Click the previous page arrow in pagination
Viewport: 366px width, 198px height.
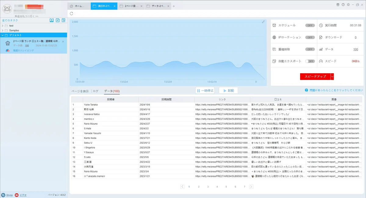pos(182,186)
